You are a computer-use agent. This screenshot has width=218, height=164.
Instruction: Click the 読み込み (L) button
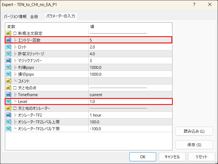[x=194, y=131]
